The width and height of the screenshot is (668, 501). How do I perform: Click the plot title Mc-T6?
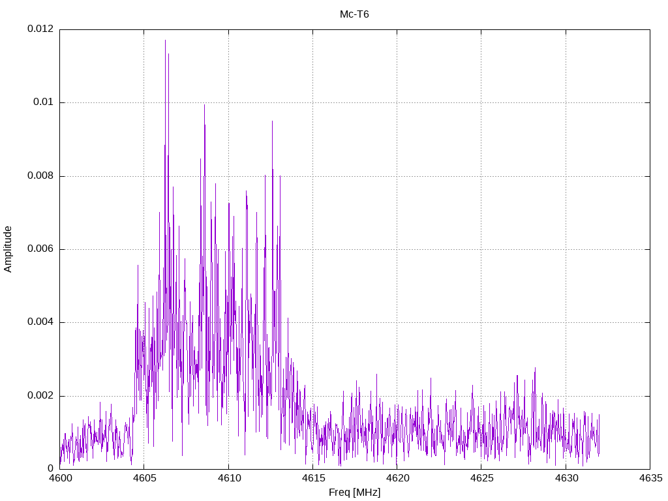354,14
